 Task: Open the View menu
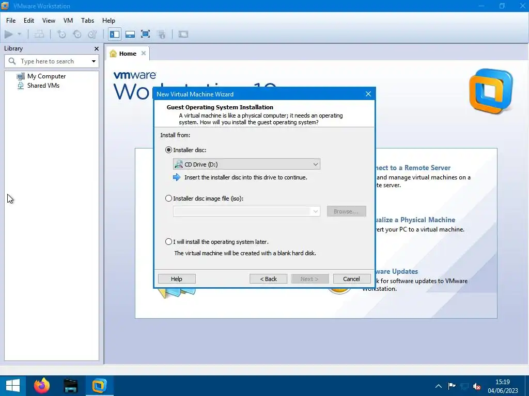(x=49, y=21)
